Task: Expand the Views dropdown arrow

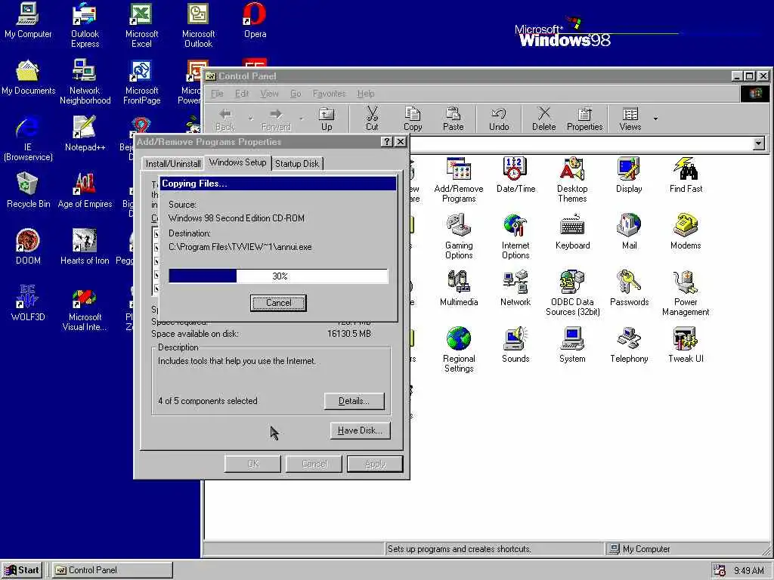Action: pos(655,119)
